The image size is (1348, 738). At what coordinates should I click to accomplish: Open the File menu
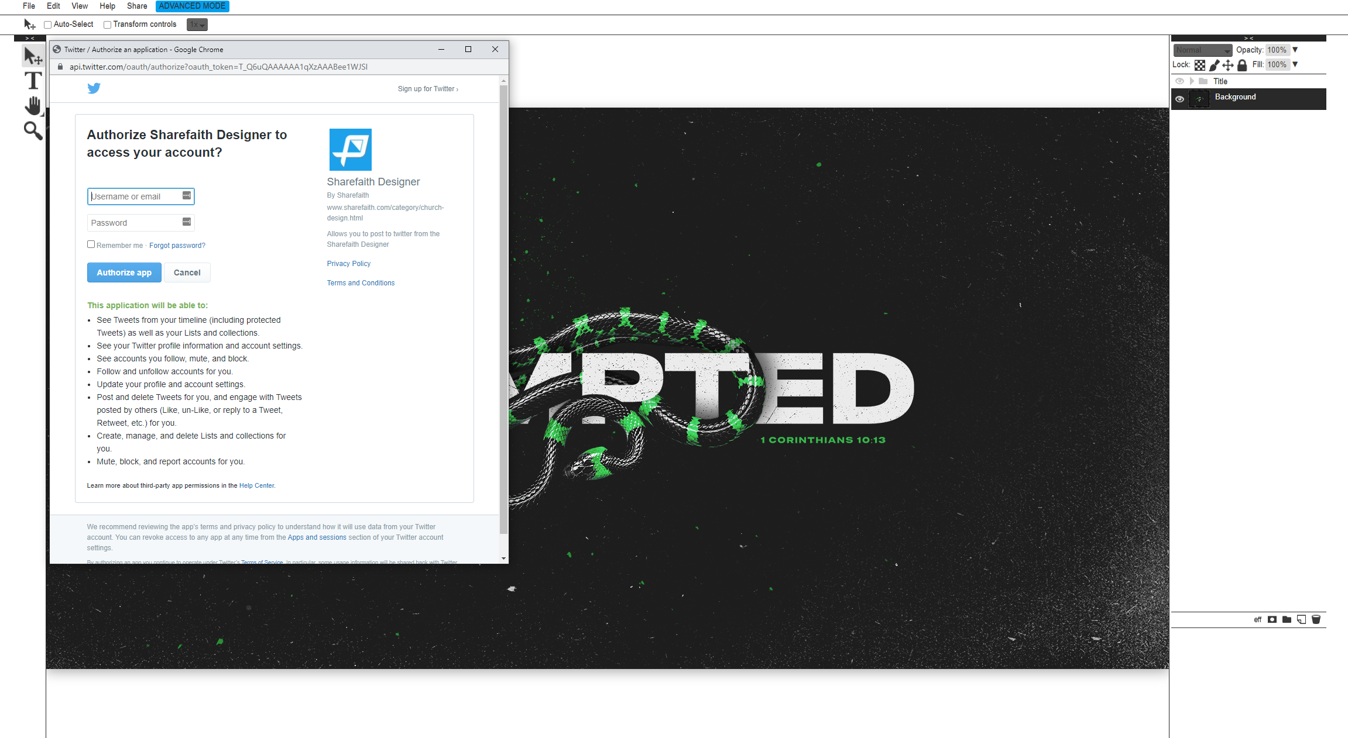(29, 6)
